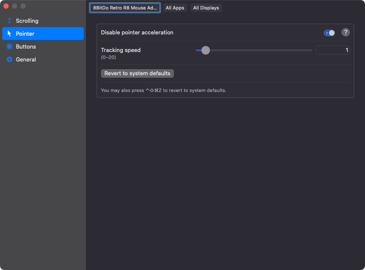Click the Buttons circle icon
The width and height of the screenshot is (365, 270).
point(9,46)
